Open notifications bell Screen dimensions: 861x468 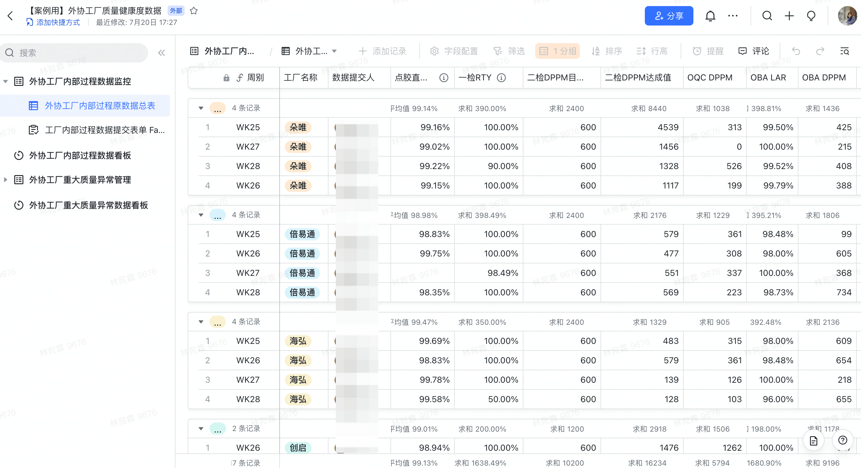pyautogui.click(x=710, y=16)
